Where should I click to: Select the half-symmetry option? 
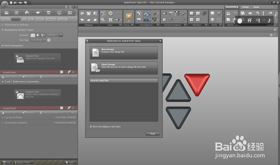(38, 35)
